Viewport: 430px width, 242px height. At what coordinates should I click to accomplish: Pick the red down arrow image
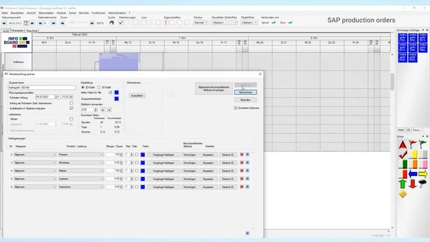413,184
